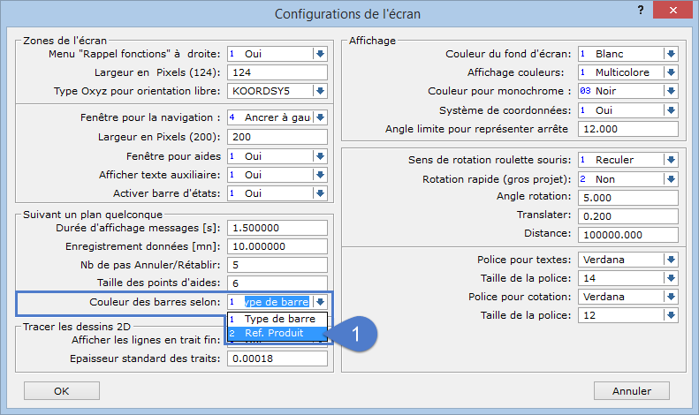
Task: Click Durée d'affichage messages input field
Action: pos(277,227)
